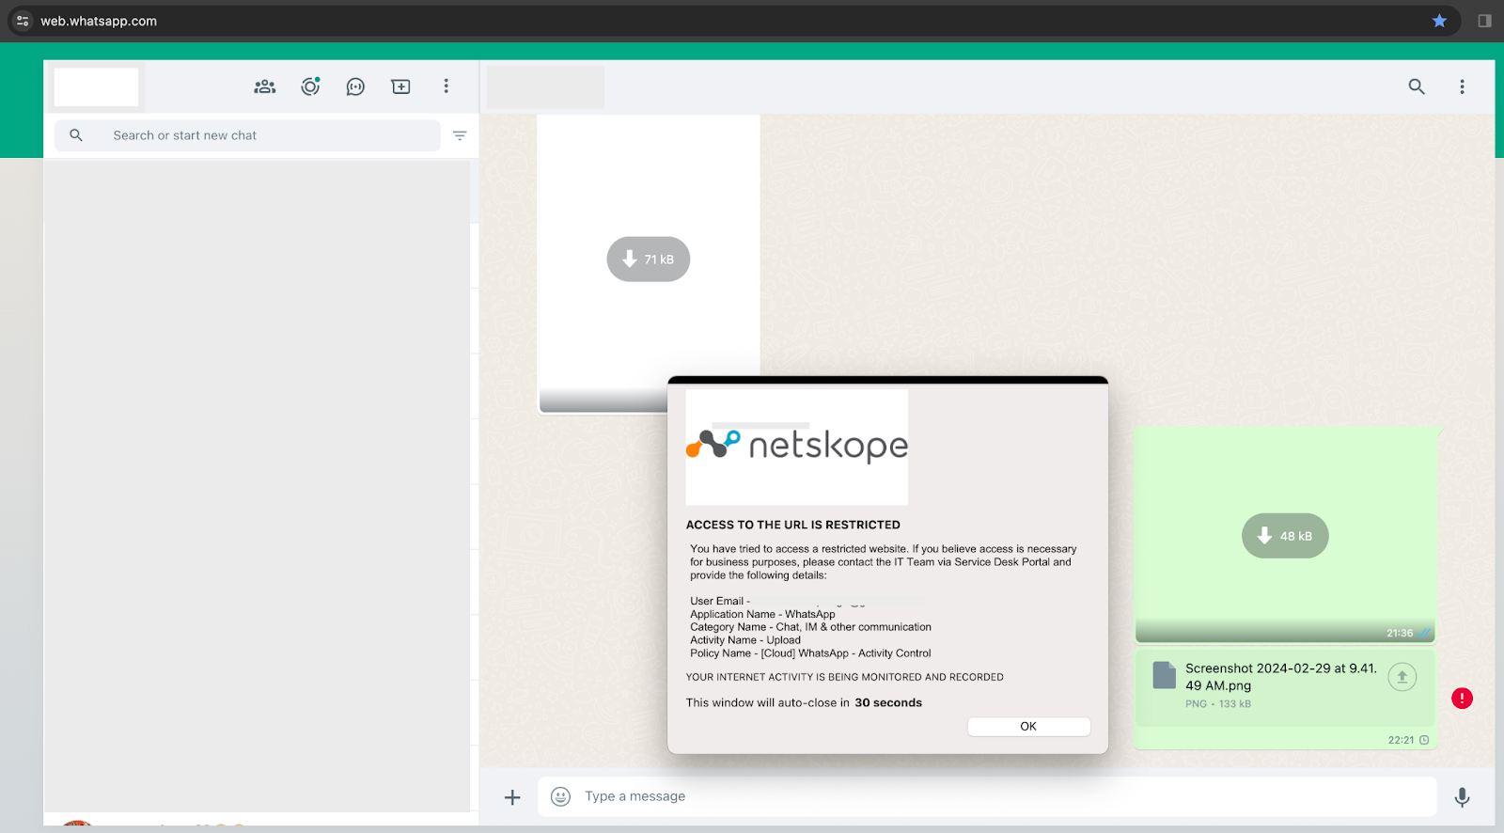Download the 48 kB image attachment
Image resolution: width=1504 pixels, height=833 pixels.
(1285, 536)
